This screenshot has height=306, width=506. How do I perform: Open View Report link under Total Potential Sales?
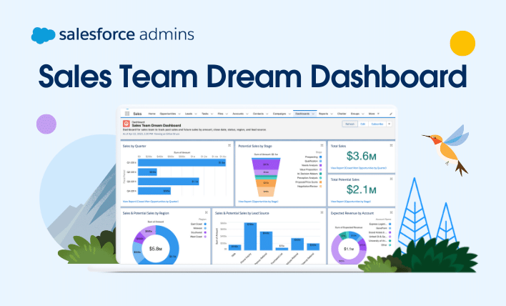point(351,202)
